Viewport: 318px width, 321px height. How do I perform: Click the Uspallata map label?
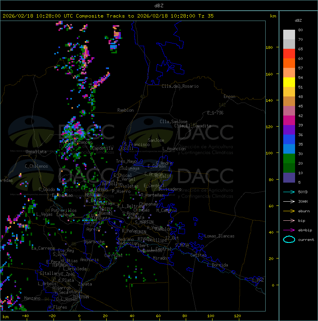(x=36, y=152)
